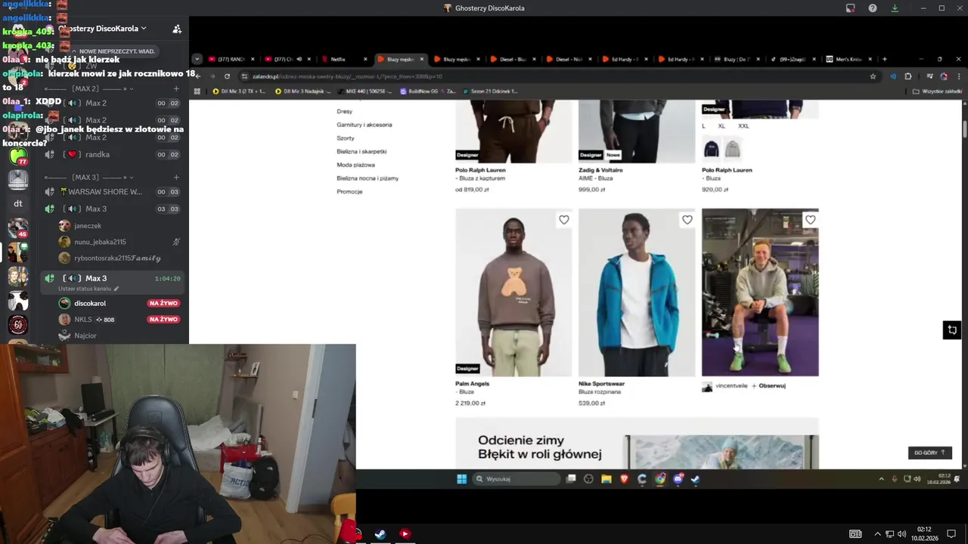Click the Odcienie zimy promotional banner
968x544 pixels.
click(x=637, y=444)
